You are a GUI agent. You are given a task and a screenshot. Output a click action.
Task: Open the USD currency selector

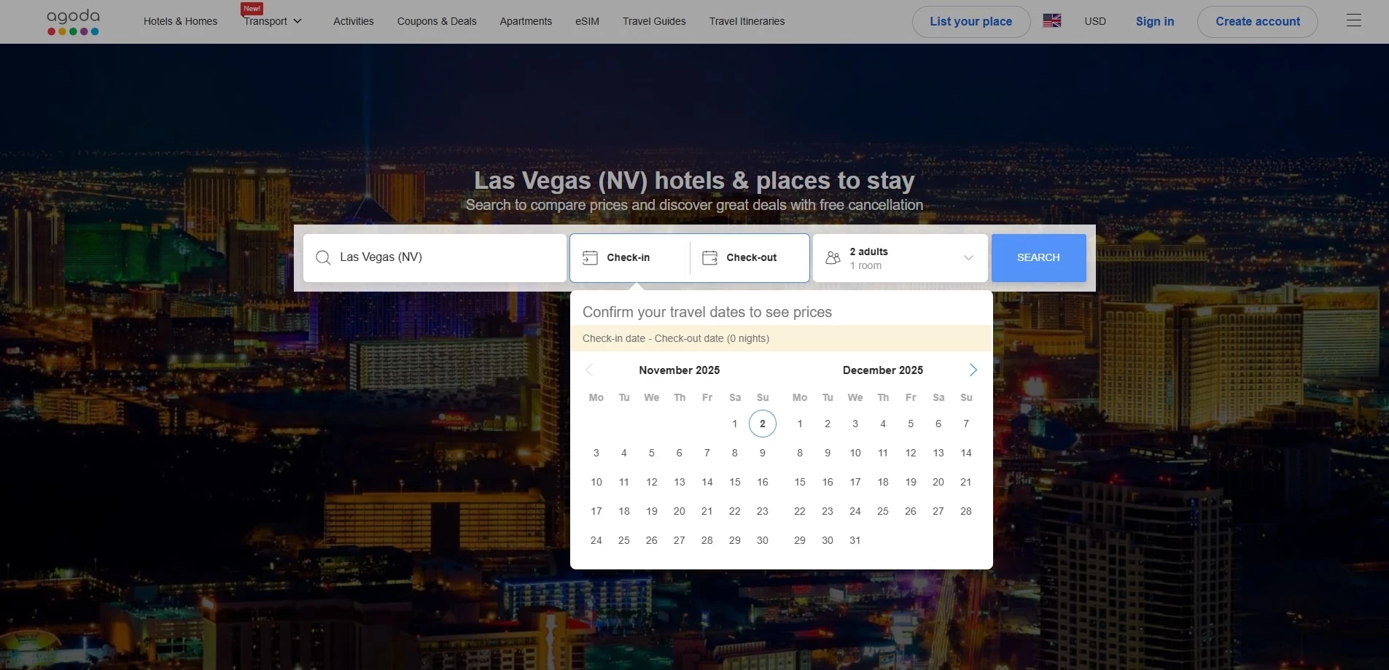(1095, 21)
